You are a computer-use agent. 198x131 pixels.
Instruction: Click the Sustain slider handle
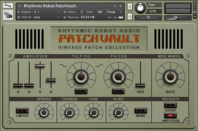(40, 66)
